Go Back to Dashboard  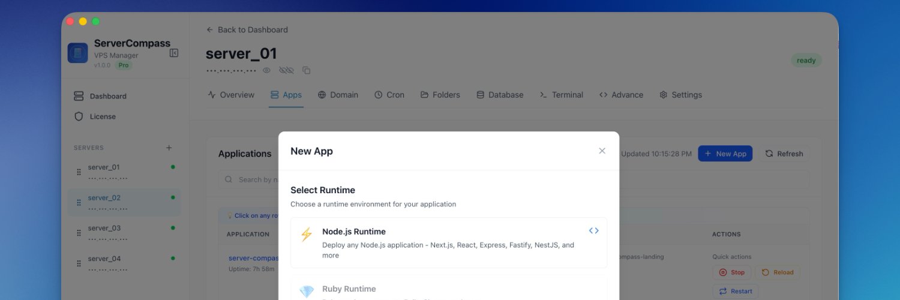[247, 29]
